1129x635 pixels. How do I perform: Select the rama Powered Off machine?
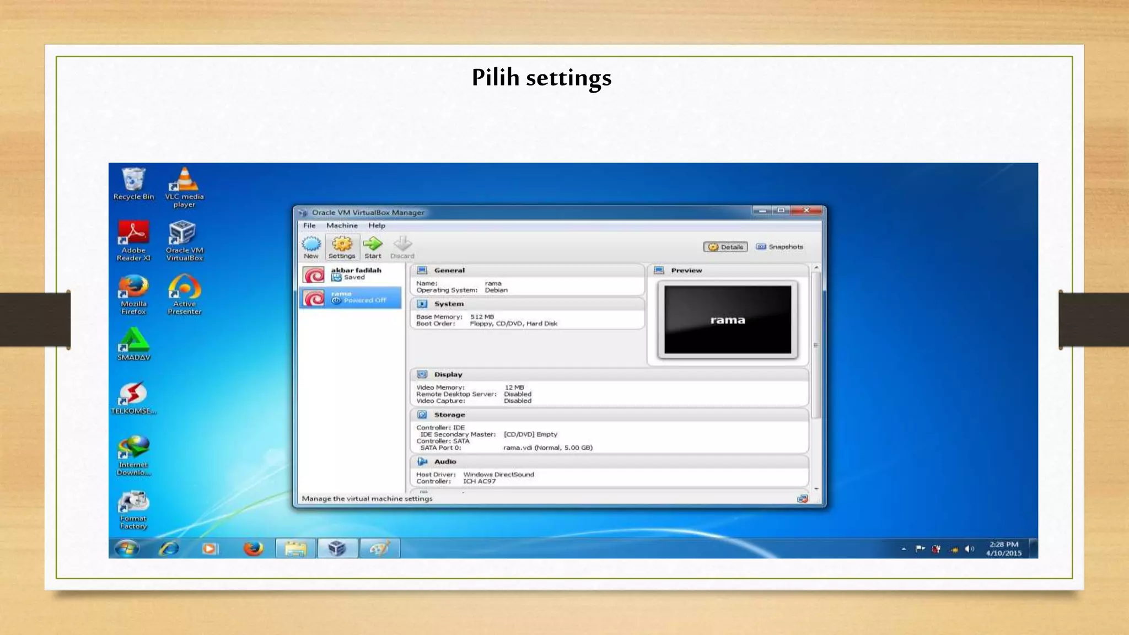(x=351, y=298)
